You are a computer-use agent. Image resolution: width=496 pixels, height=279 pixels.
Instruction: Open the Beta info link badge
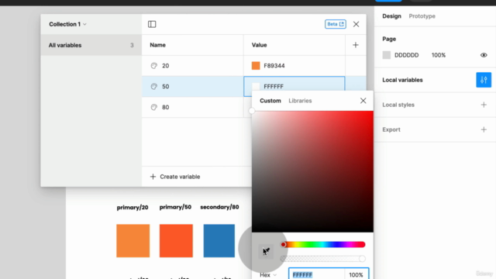coord(335,24)
